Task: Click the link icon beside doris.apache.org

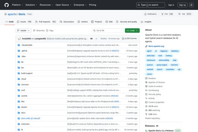Action: pos(146,46)
